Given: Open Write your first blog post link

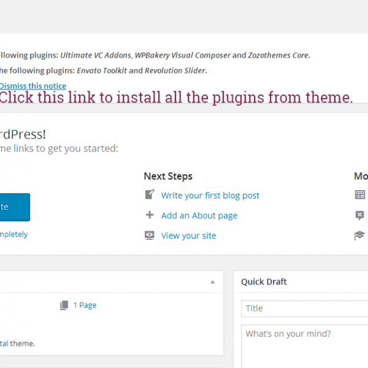Looking at the screenshot, I should pos(210,195).
